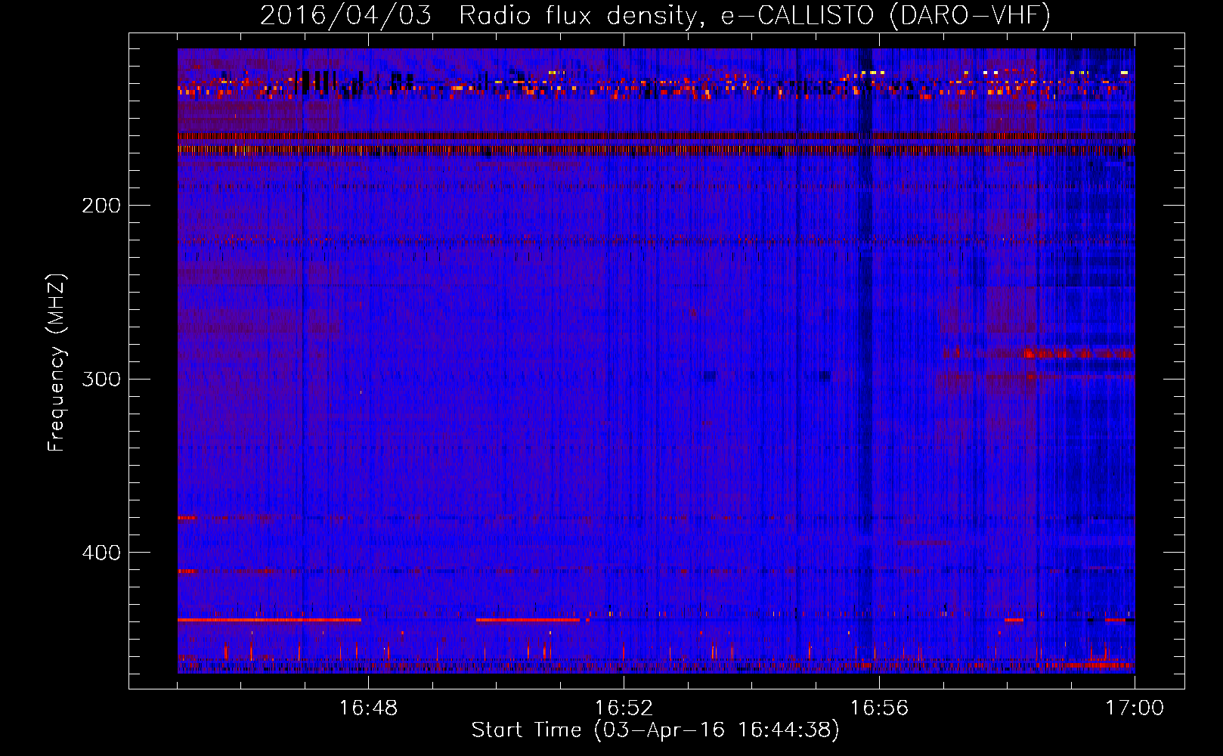The height and width of the screenshot is (756, 1223).
Task: Select the 300 frequency axis label
Action: pyautogui.click(x=101, y=379)
